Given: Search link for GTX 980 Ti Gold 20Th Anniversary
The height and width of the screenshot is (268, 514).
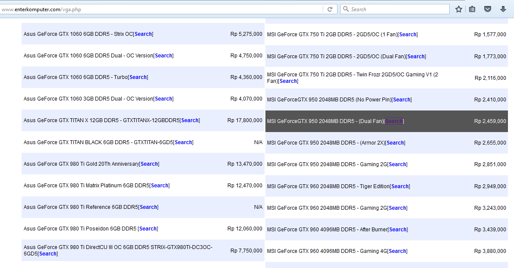Looking at the screenshot, I should pos(149,164).
